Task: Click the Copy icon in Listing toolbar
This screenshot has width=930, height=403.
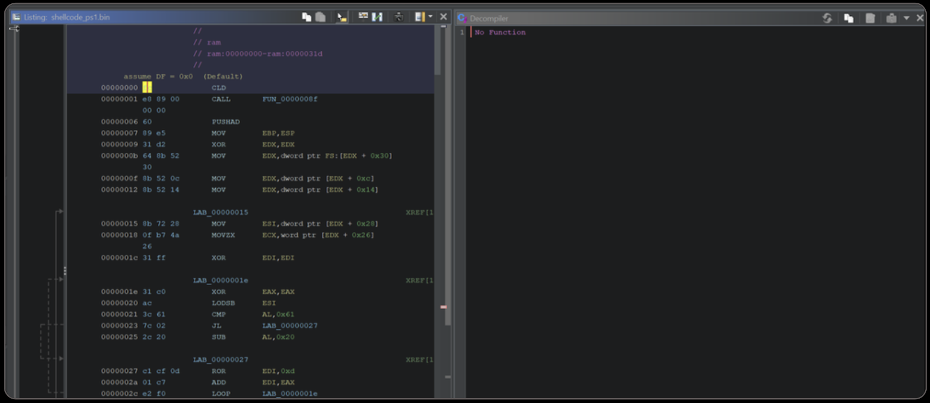Action: tap(306, 17)
